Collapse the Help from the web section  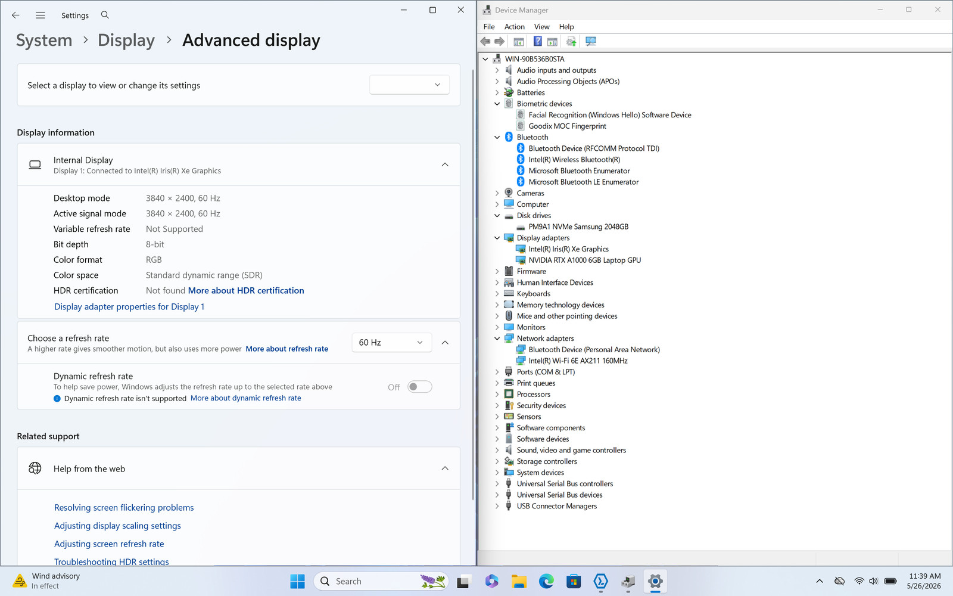pos(445,468)
